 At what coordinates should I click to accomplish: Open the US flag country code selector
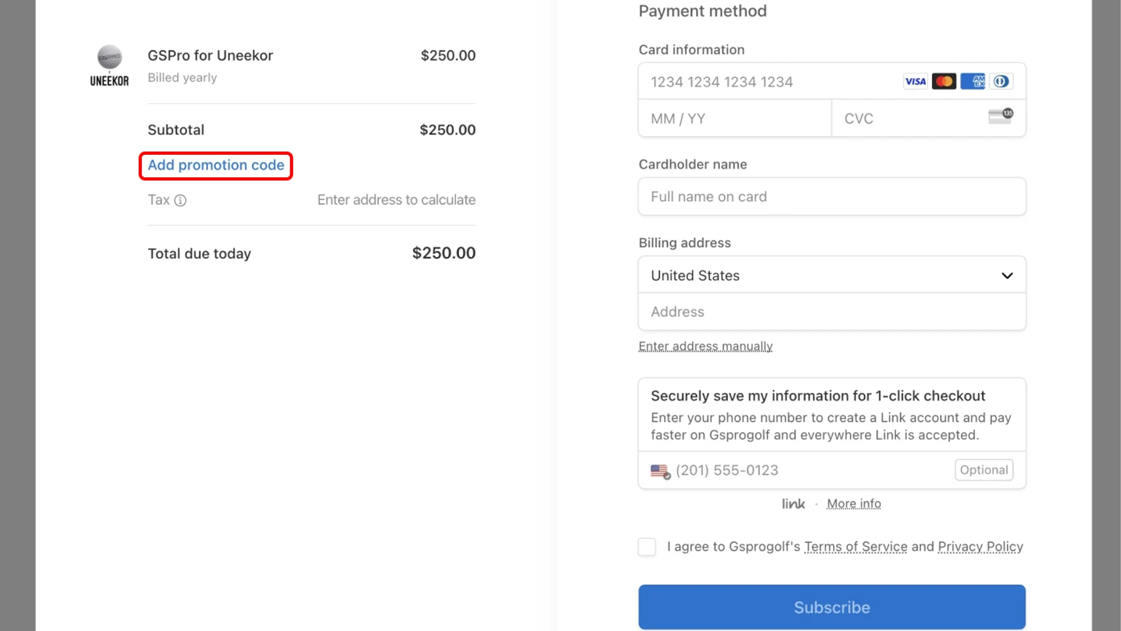661,471
